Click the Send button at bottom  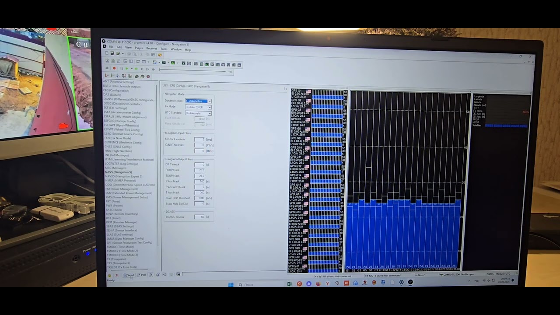(129, 275)
